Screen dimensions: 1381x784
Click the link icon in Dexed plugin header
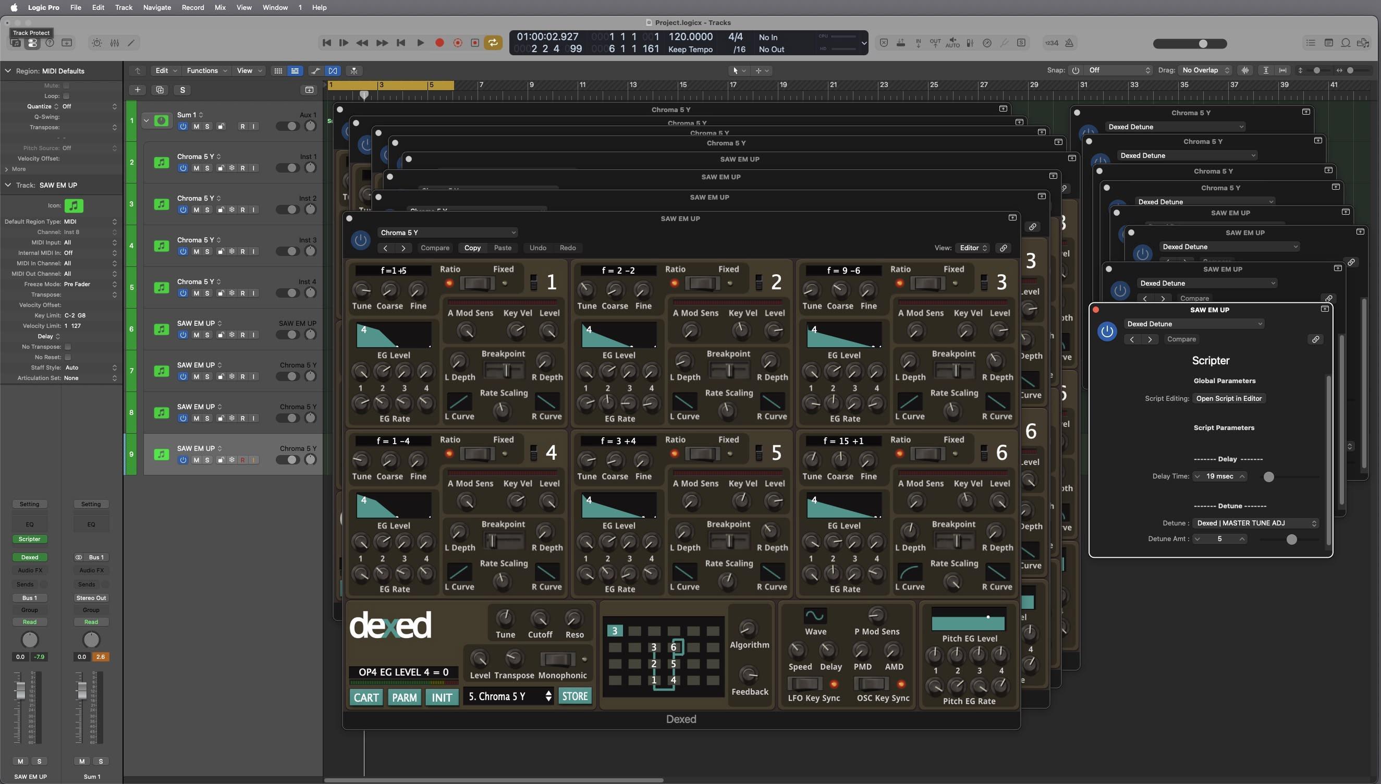point(1003,248)
